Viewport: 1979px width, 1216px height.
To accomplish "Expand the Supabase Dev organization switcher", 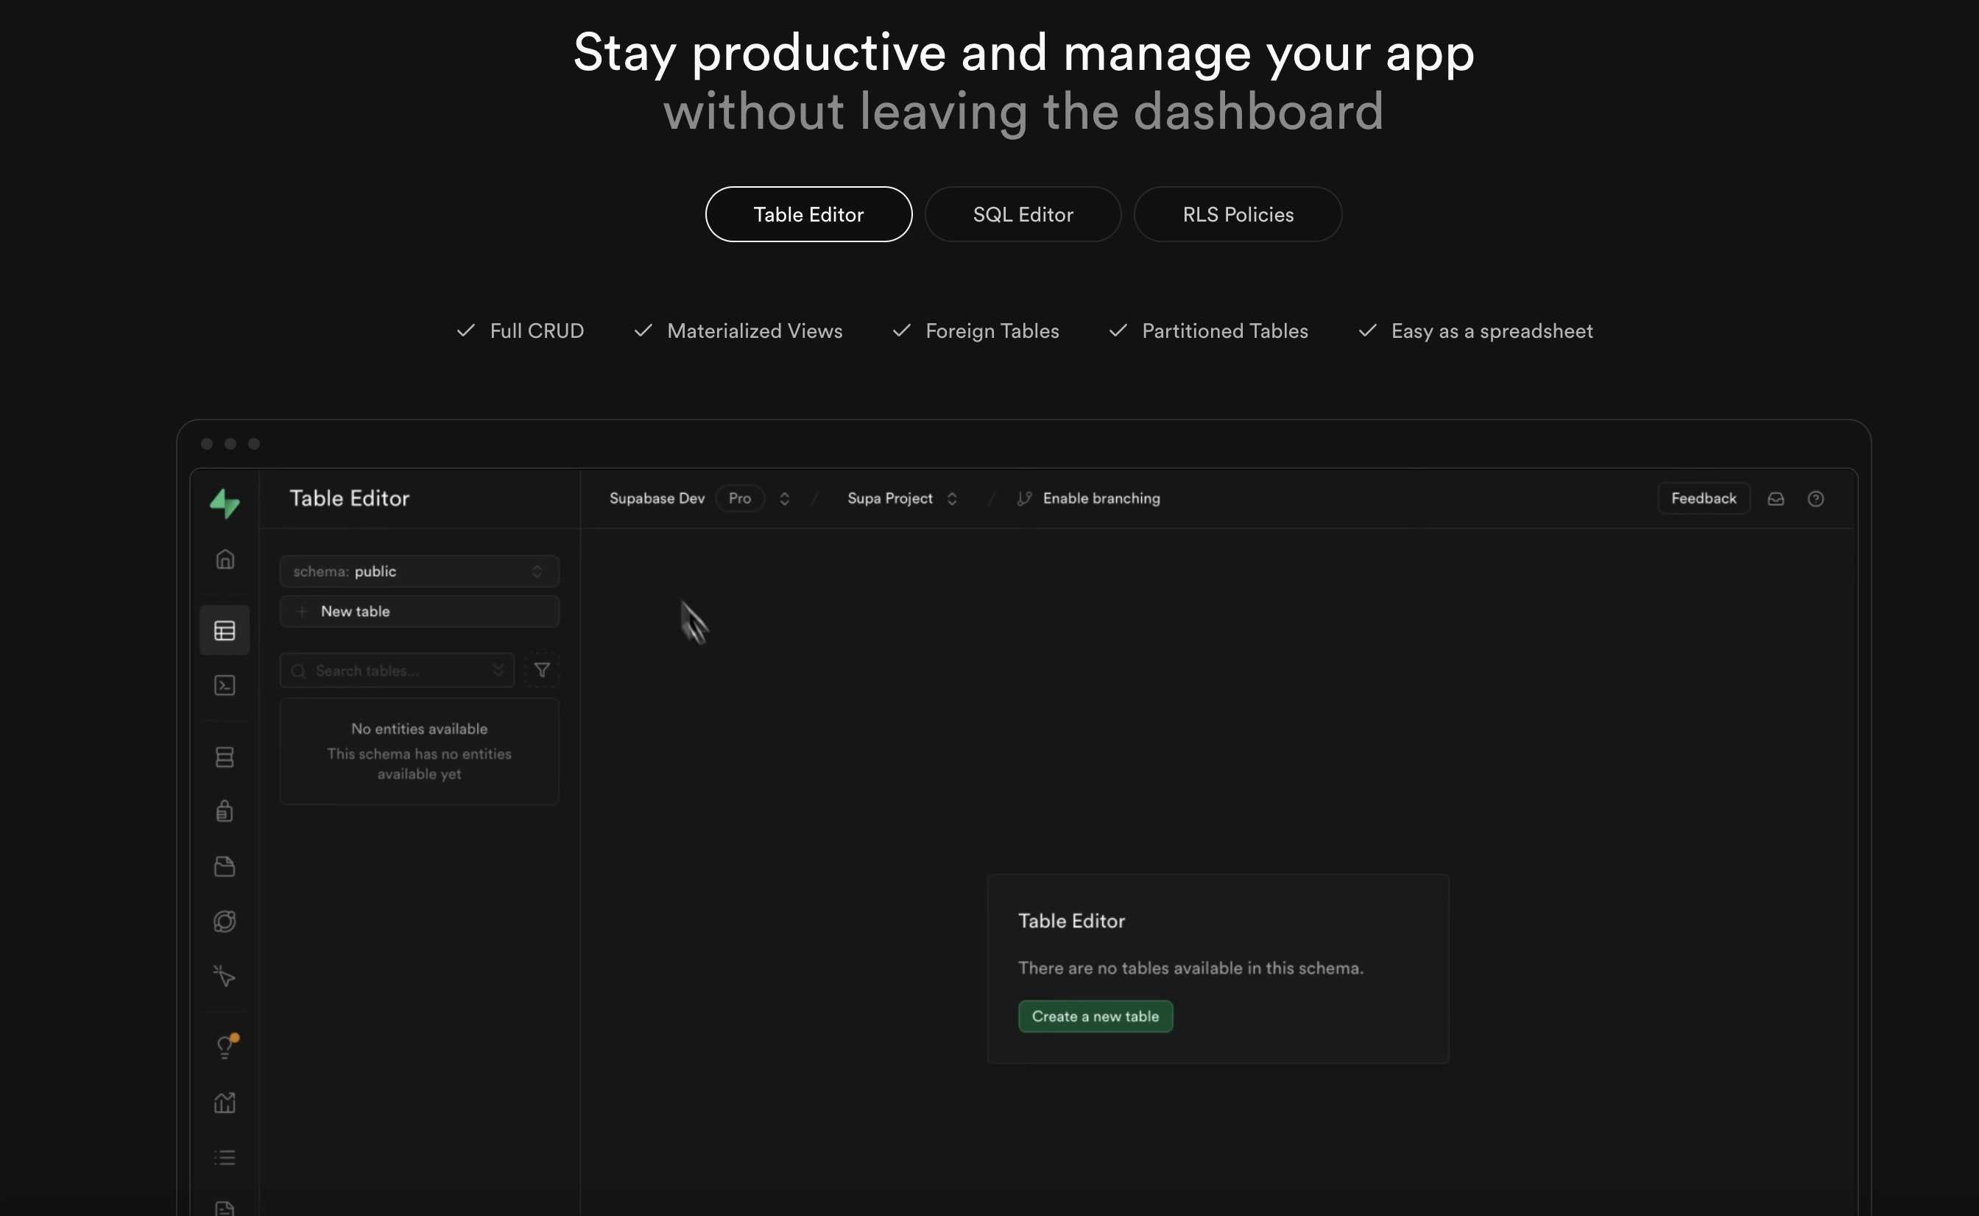I will (x=784, y=498).
